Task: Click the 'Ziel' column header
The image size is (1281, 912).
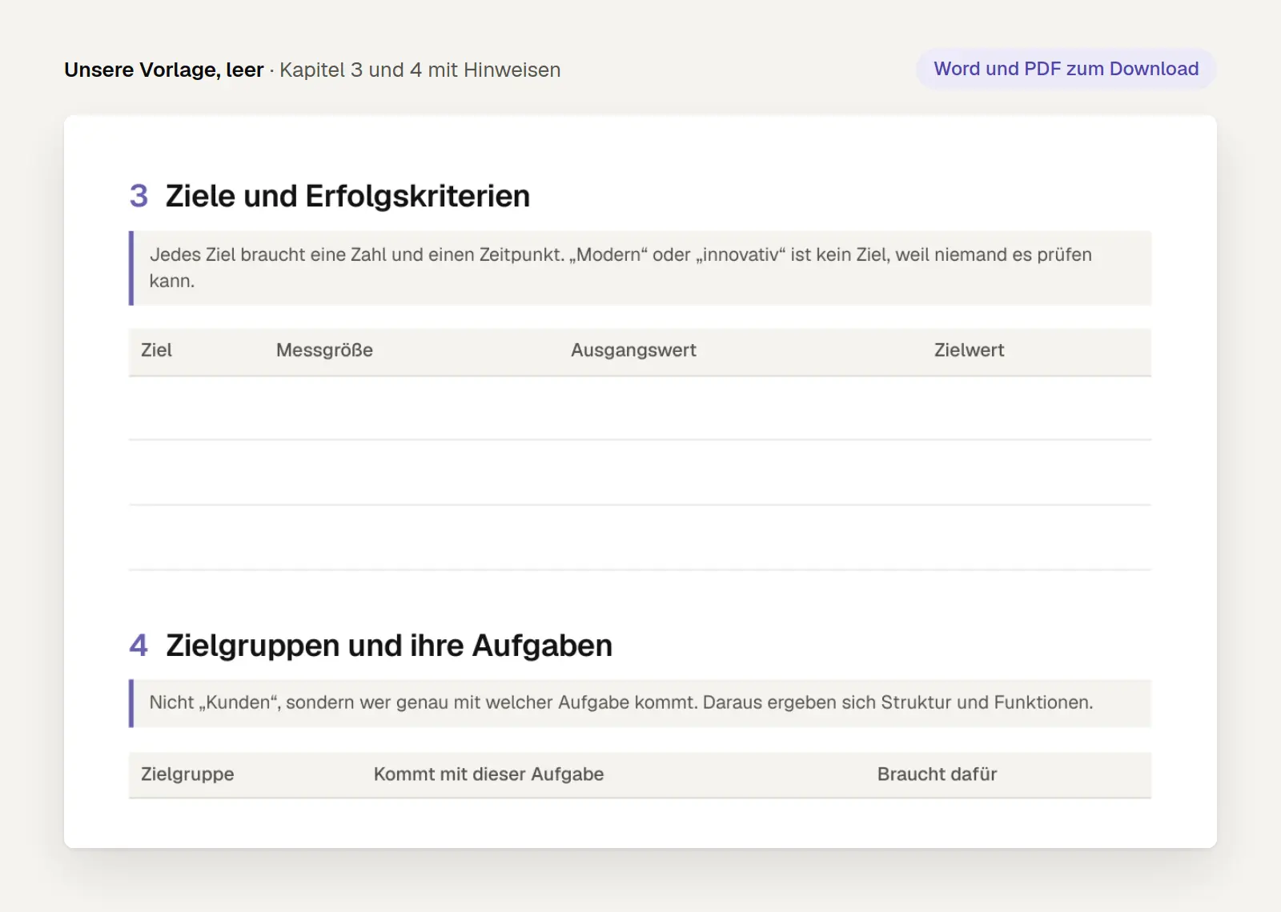Action: pyautogui.click(x=156, y=350)
